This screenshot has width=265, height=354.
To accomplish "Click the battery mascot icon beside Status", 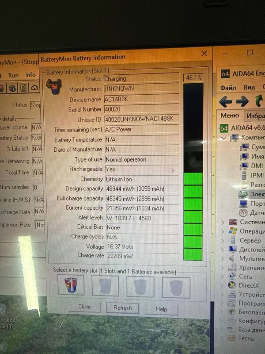I will click(54, 86).
